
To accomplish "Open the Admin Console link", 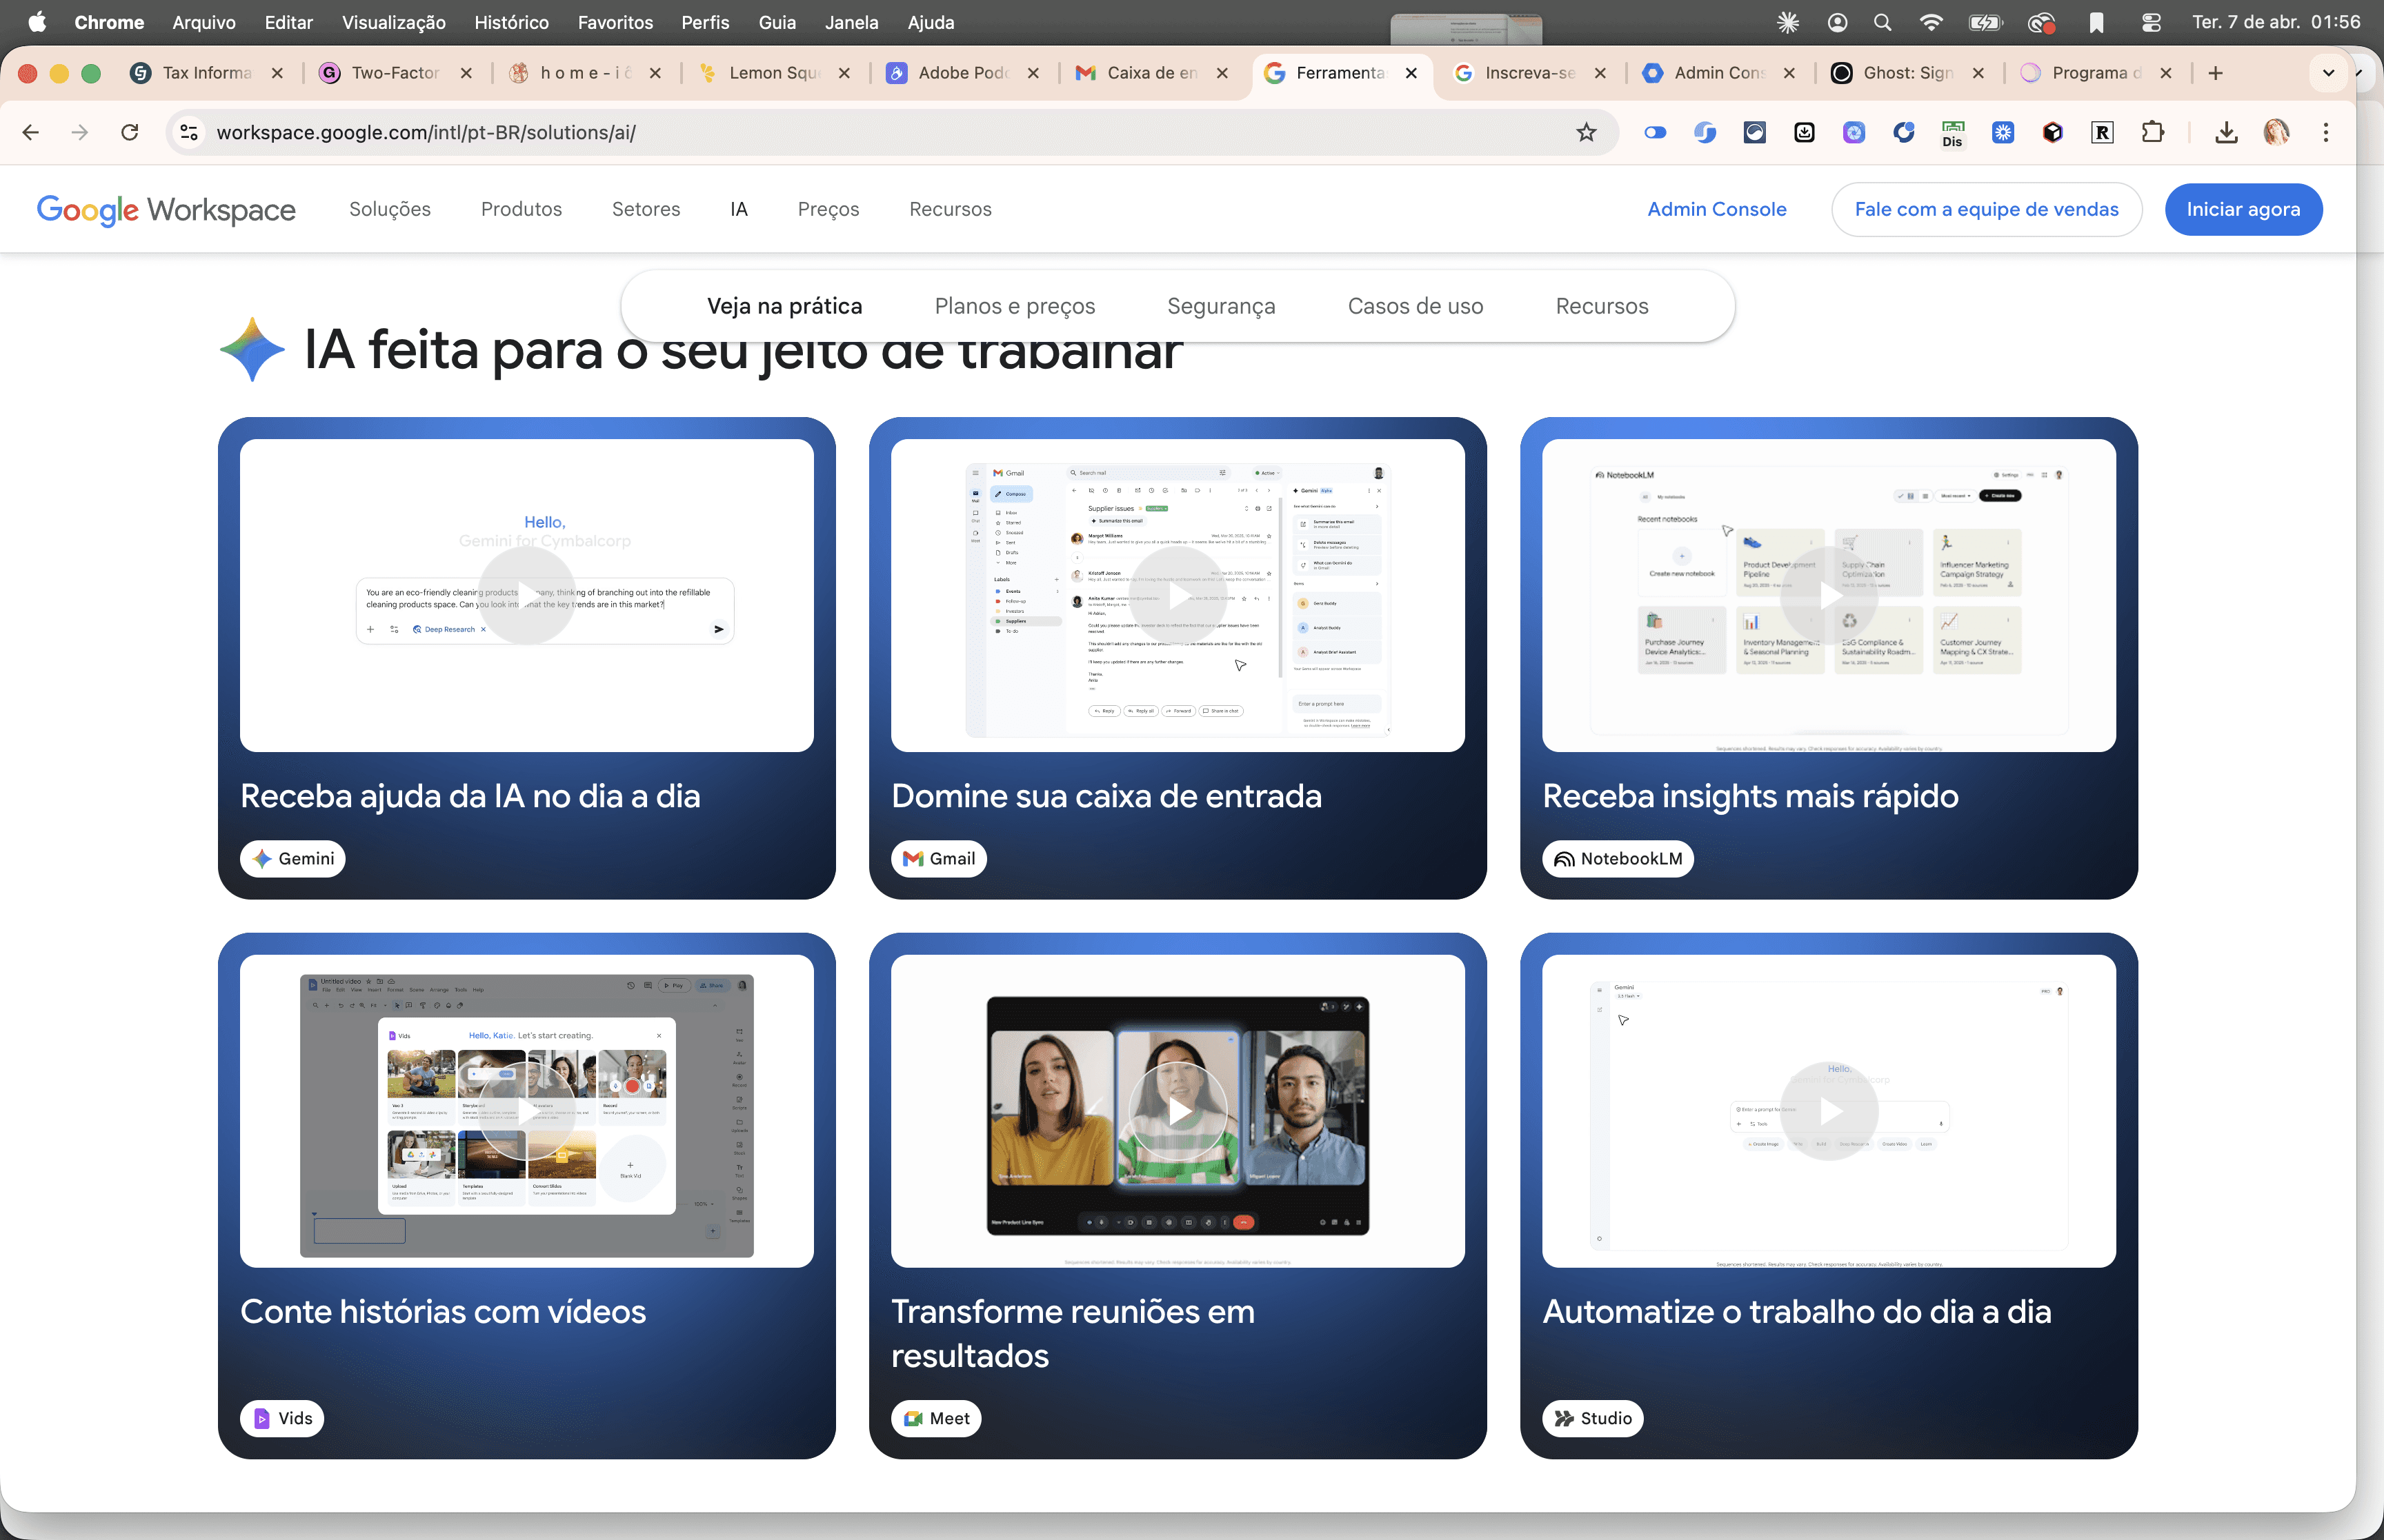I will 1717,209.
